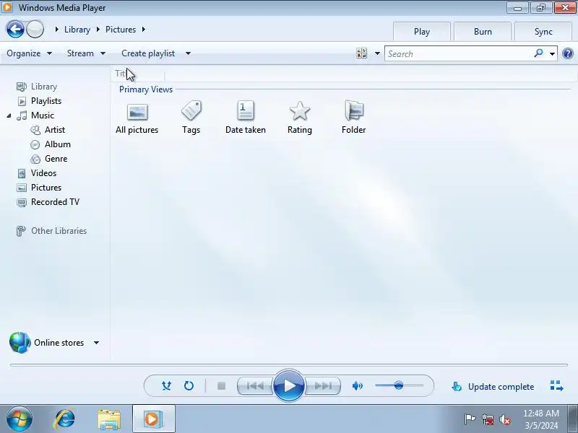
Task: Select Library in the navigation pane
Action: pyautogui.click(x=44, y=87)
